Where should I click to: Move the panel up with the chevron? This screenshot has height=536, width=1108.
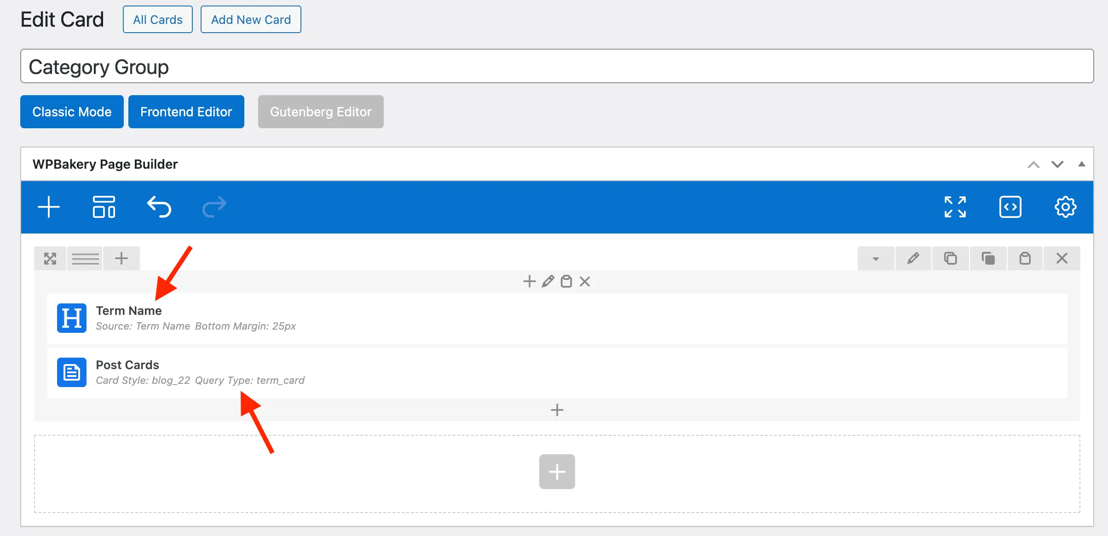click(1033, 164)
